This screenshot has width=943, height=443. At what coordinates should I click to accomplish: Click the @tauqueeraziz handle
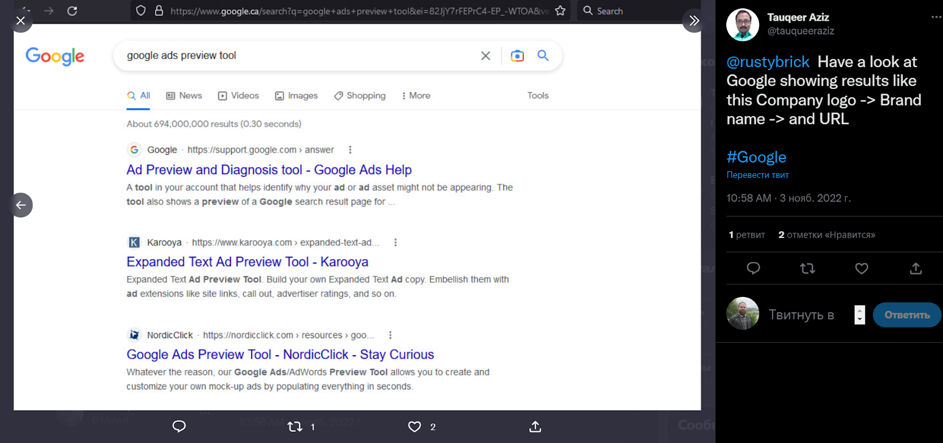point(800,31)
